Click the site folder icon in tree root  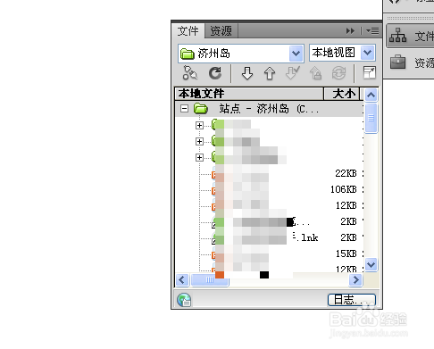(201, 109)
